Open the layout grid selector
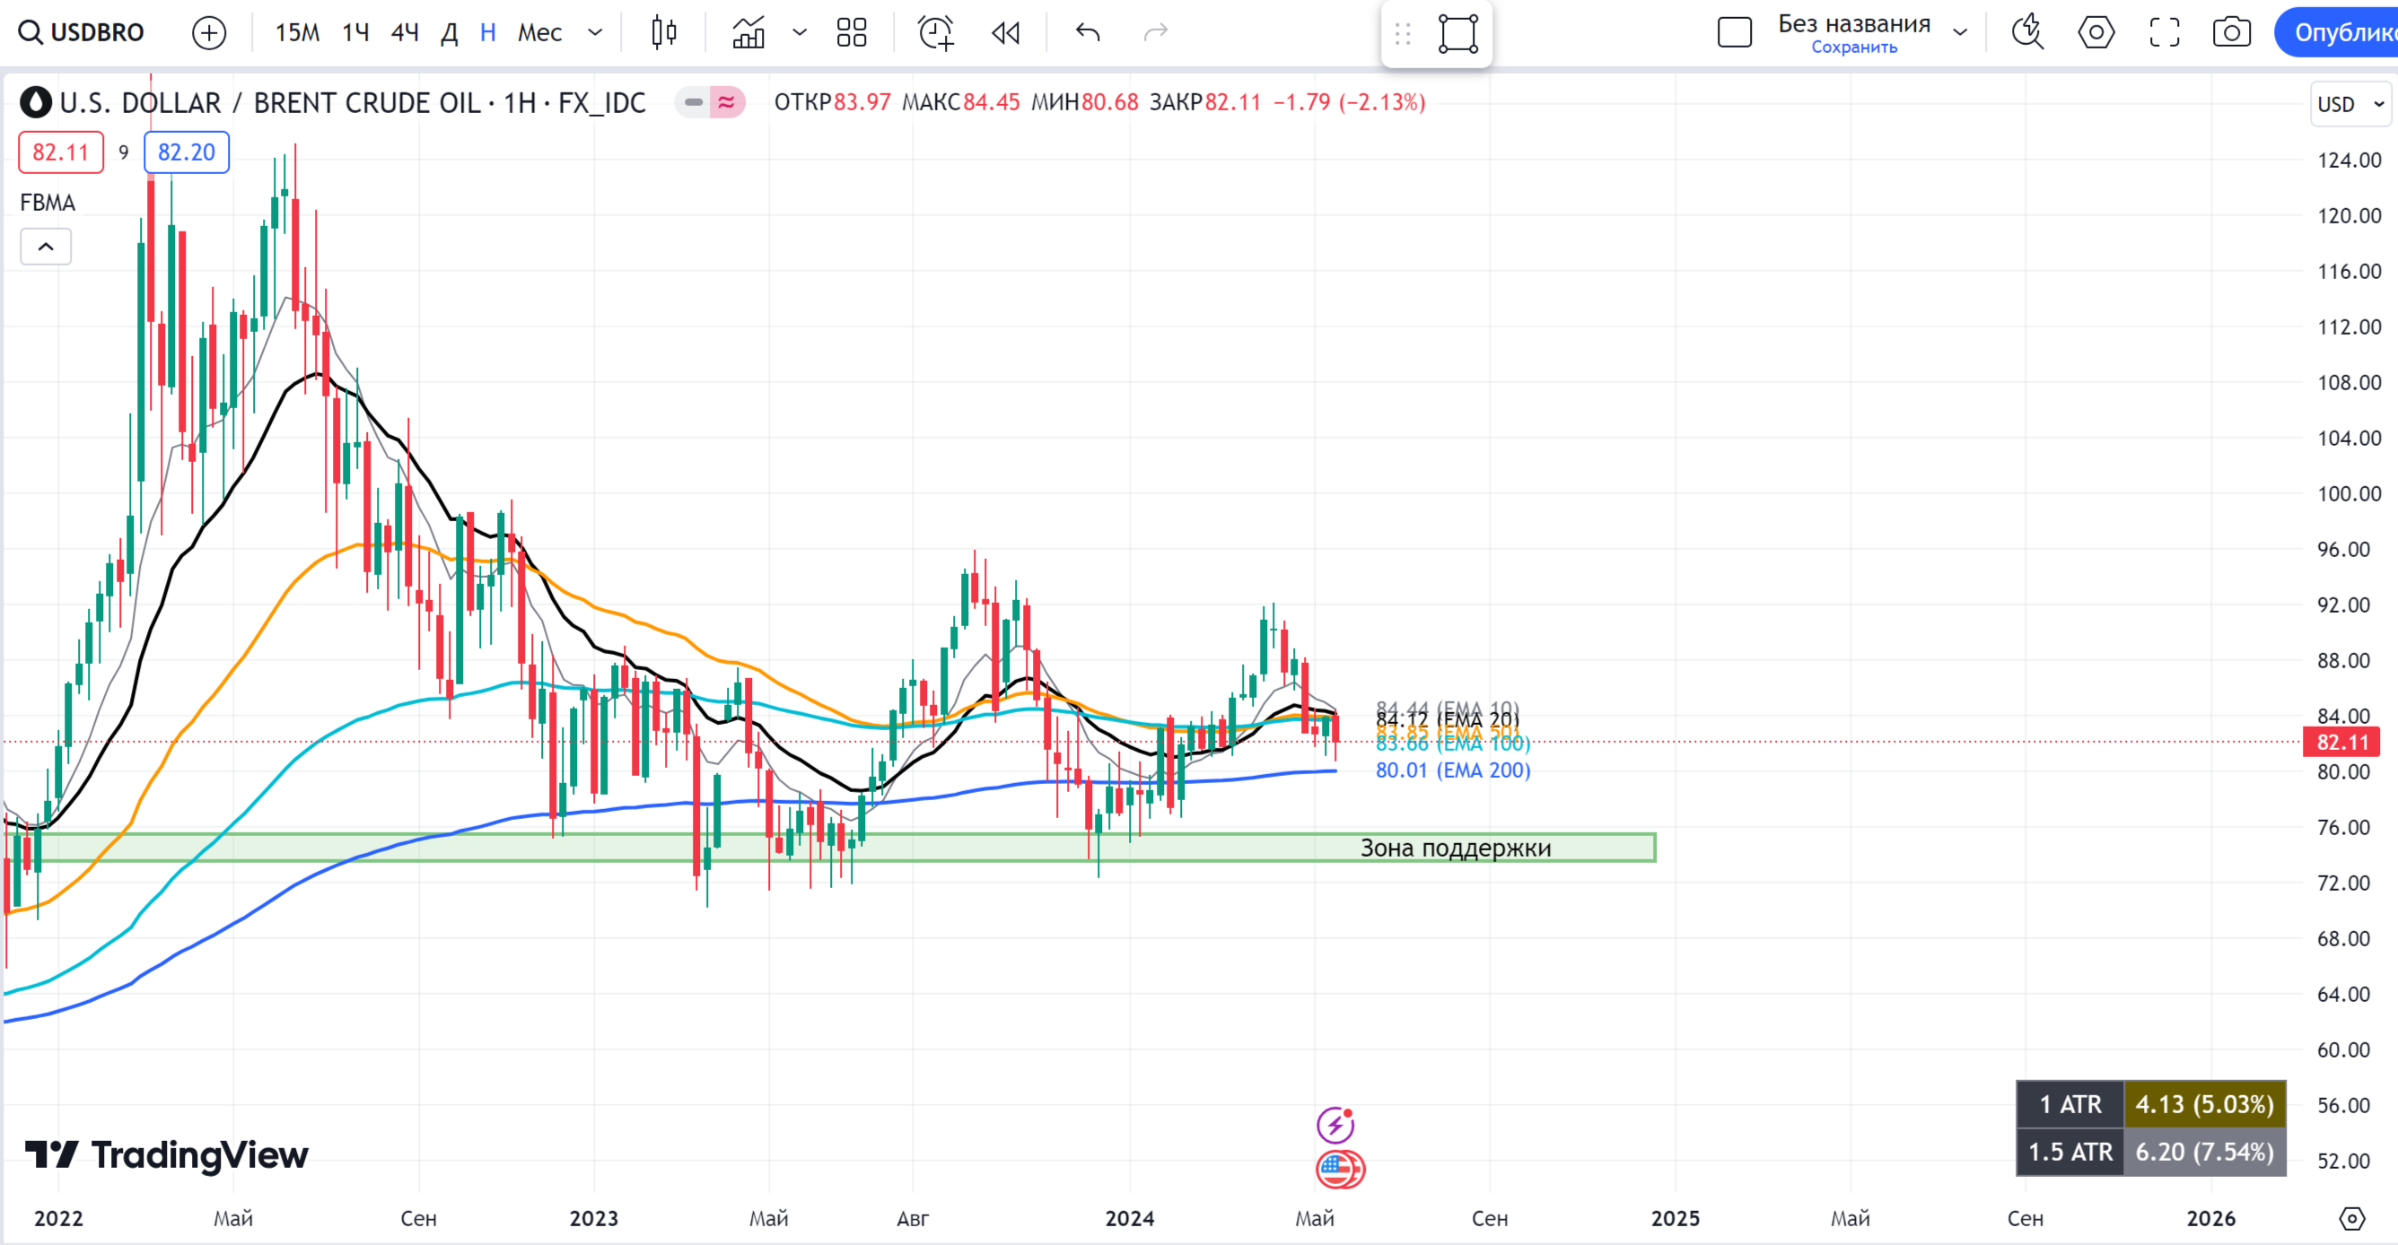The image size is (2398, 1245). click(x=851, y=32)
